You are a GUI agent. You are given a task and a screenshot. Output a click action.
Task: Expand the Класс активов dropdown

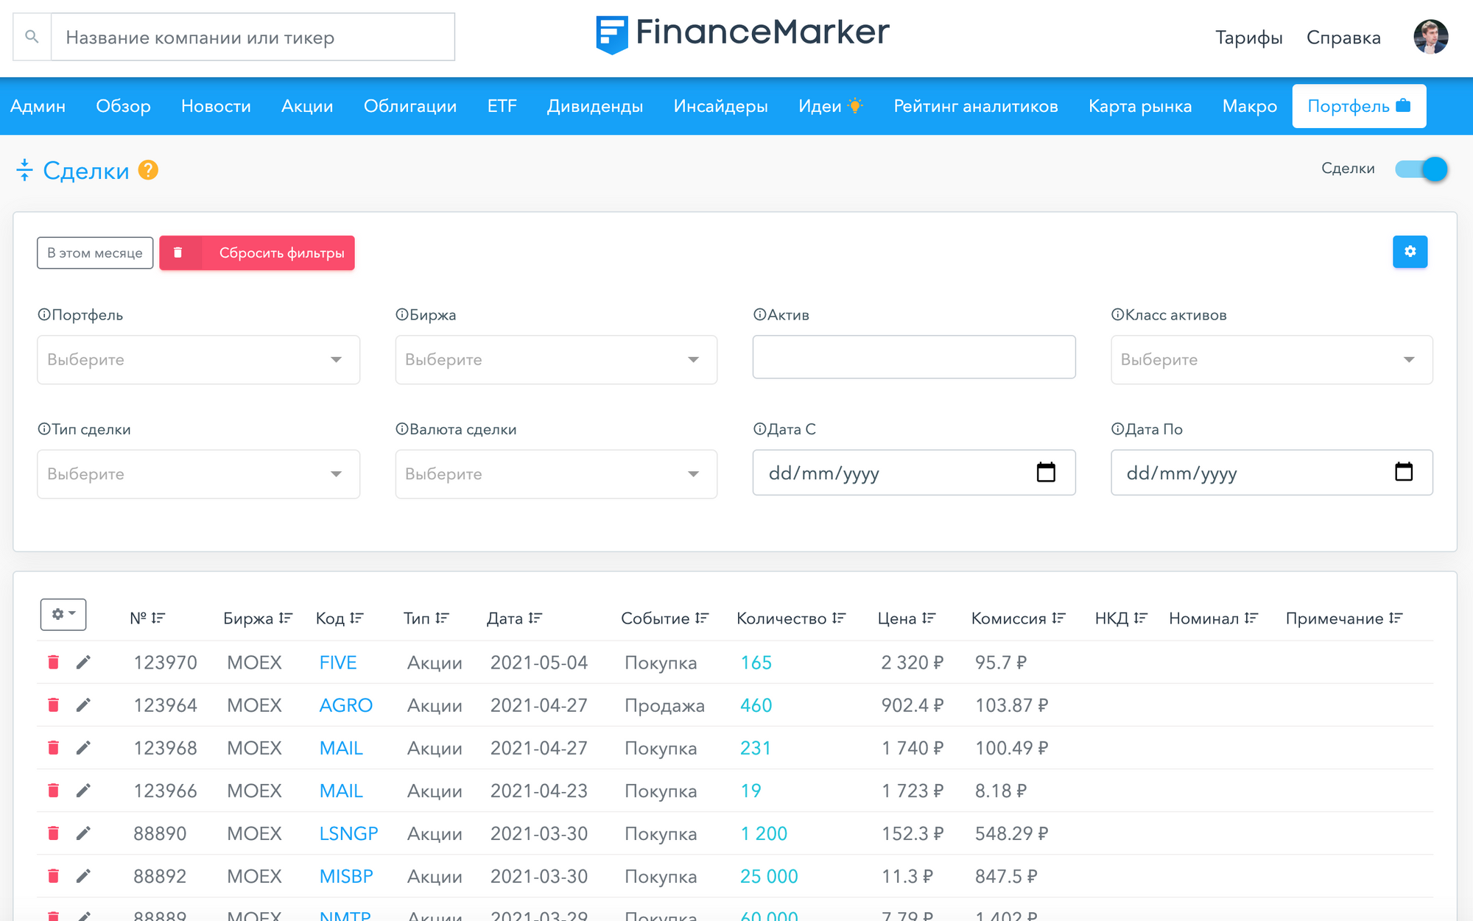tap(1272, 359)
